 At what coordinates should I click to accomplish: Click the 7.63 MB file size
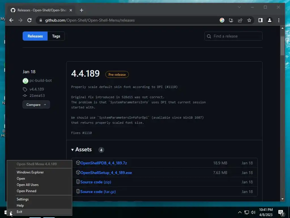point(220,173)
